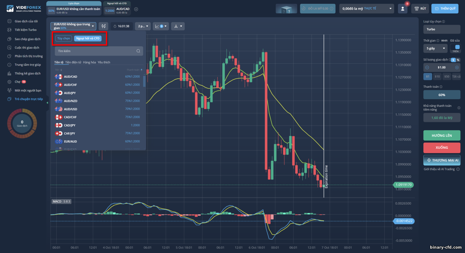Open the drawing tools compass icon
Screen dimensions: 465x253
click(x=178, y=26)
